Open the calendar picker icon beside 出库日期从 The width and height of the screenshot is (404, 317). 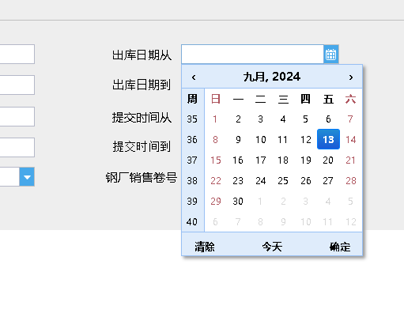point(331,55)
